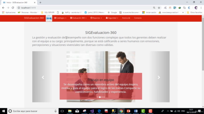Click the Cortana microphone icon
The width and height of the screenshot is (204, 114).
tap(55, 111)
